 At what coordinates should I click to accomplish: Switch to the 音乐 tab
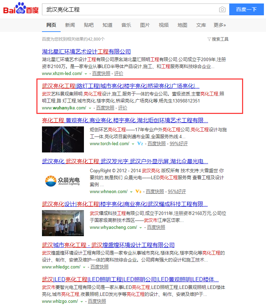click(x=126, y=25)
